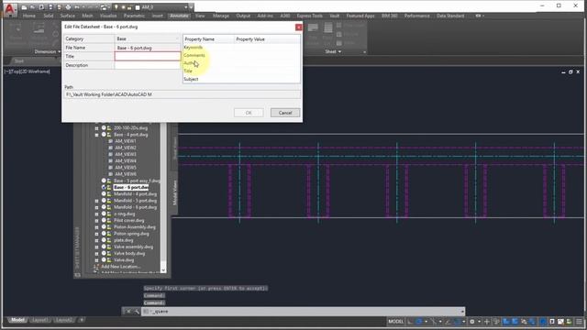Click the drawing icon beside plate.dwg
587x330 pixels.
click(109, 240)
